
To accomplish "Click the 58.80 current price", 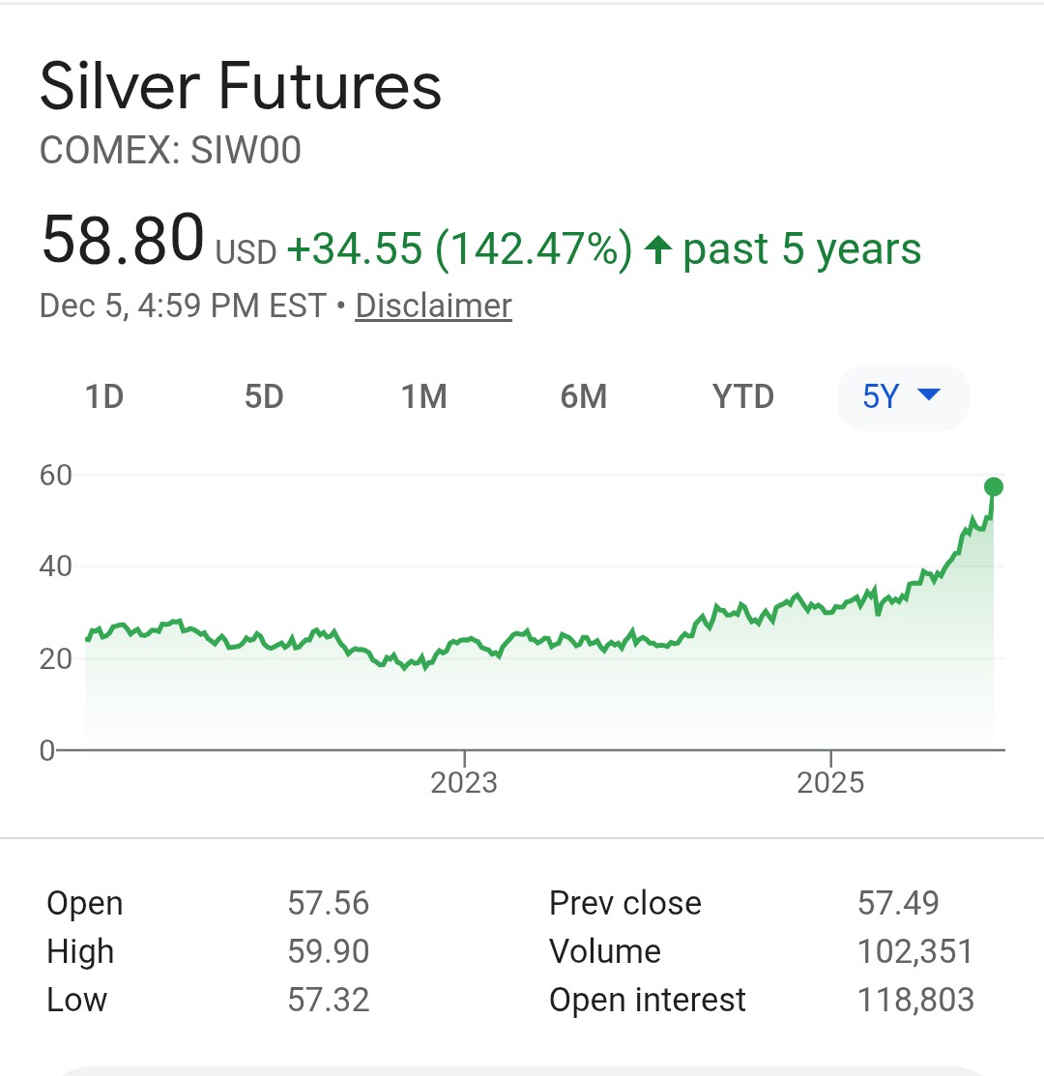I will pyautogui.click(x=122, y=239).
